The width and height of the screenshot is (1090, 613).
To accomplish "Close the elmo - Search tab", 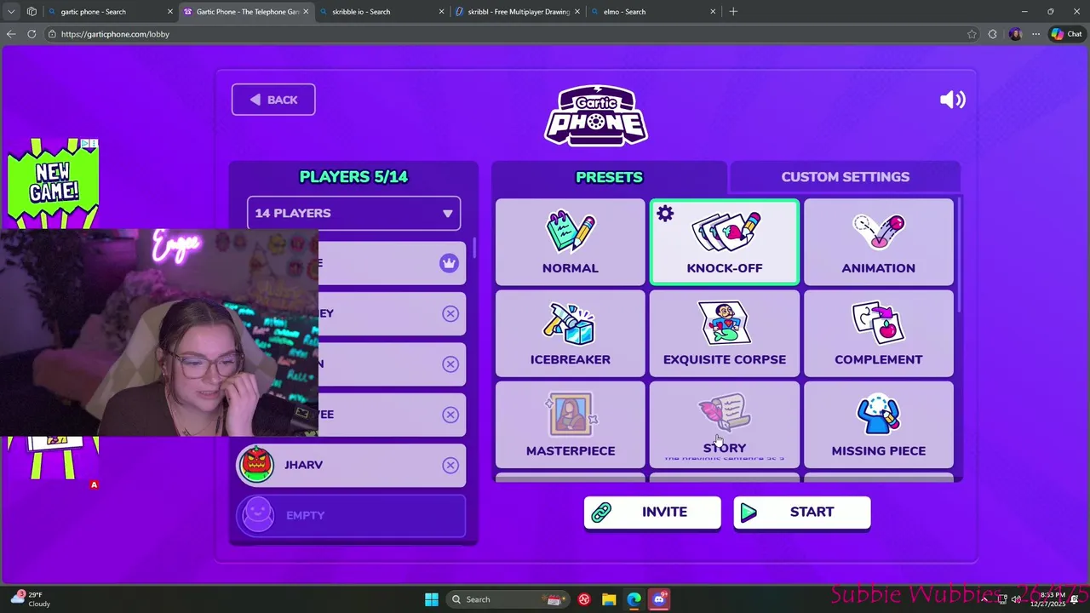I will pos(713,12).
